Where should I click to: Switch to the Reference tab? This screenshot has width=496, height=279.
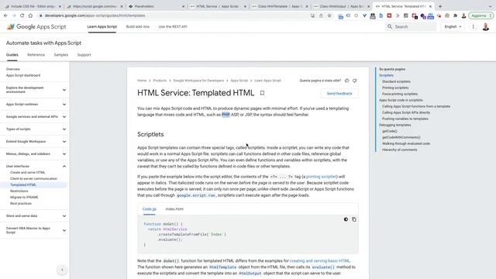click(36, 55)
